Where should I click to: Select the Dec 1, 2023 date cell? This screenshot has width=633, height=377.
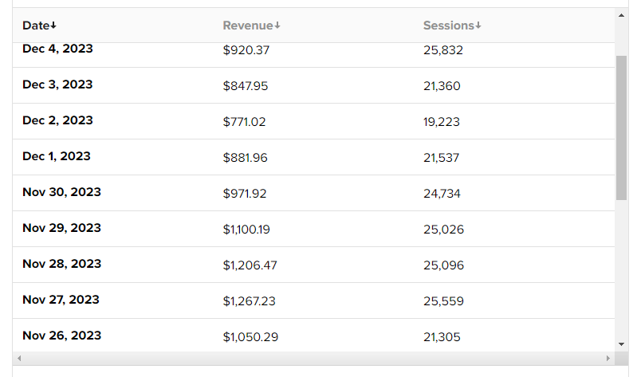coord(57,156)
